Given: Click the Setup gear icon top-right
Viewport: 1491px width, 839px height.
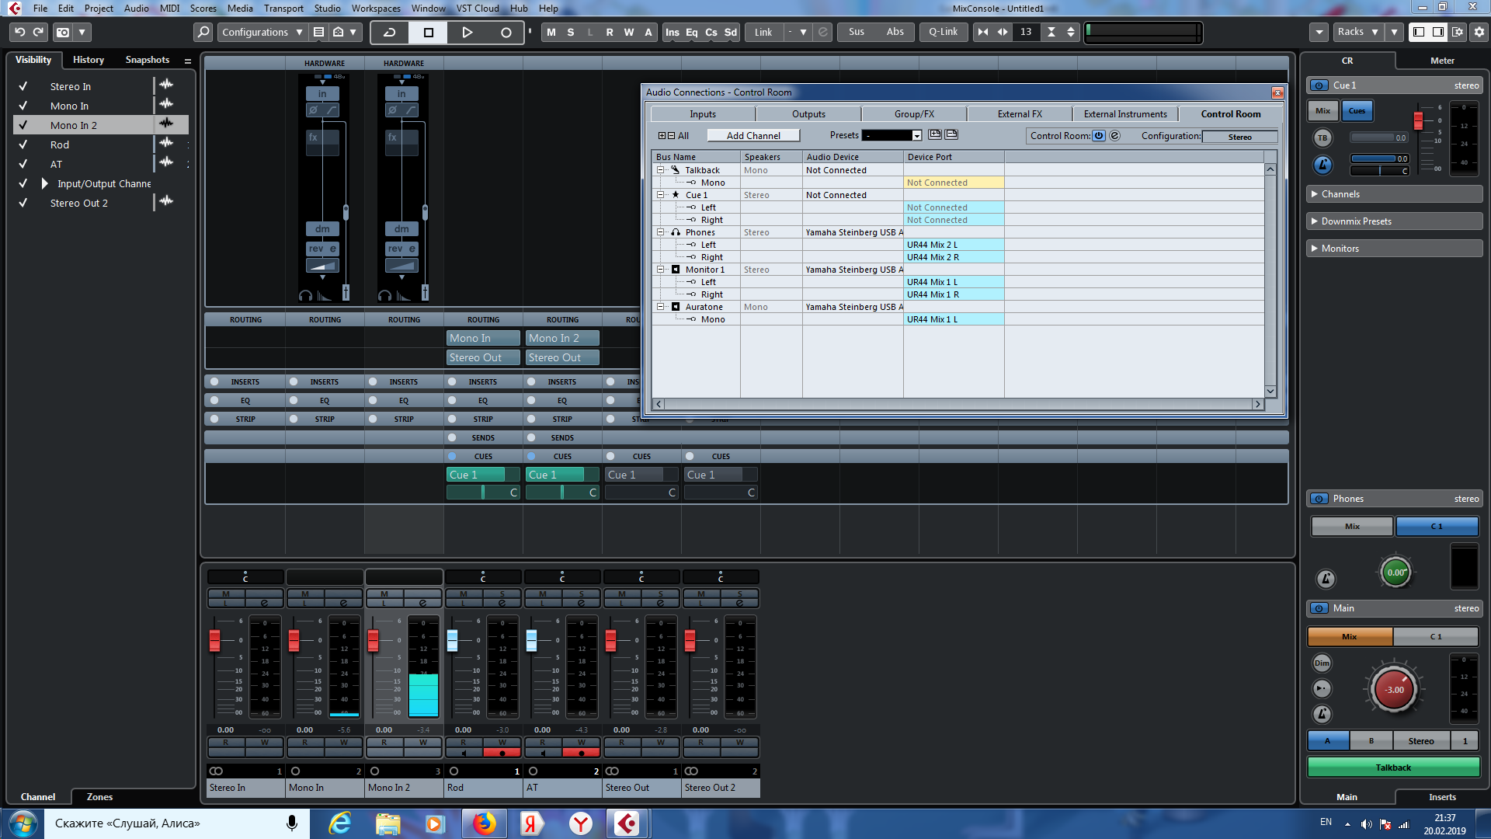Looking at the screenshot, I should tap(1479, 32).
